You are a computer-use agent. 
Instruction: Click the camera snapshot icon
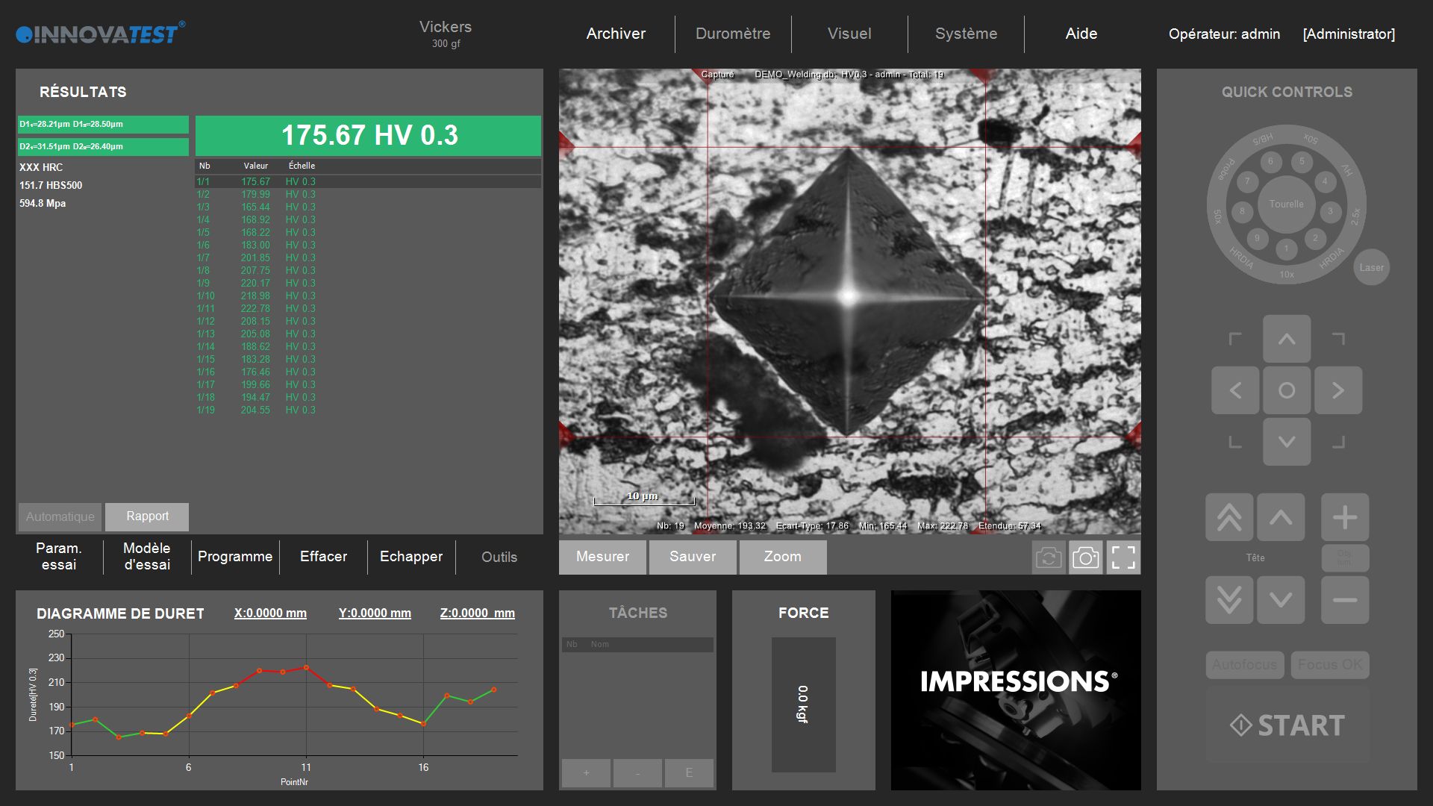point(1085,557)
